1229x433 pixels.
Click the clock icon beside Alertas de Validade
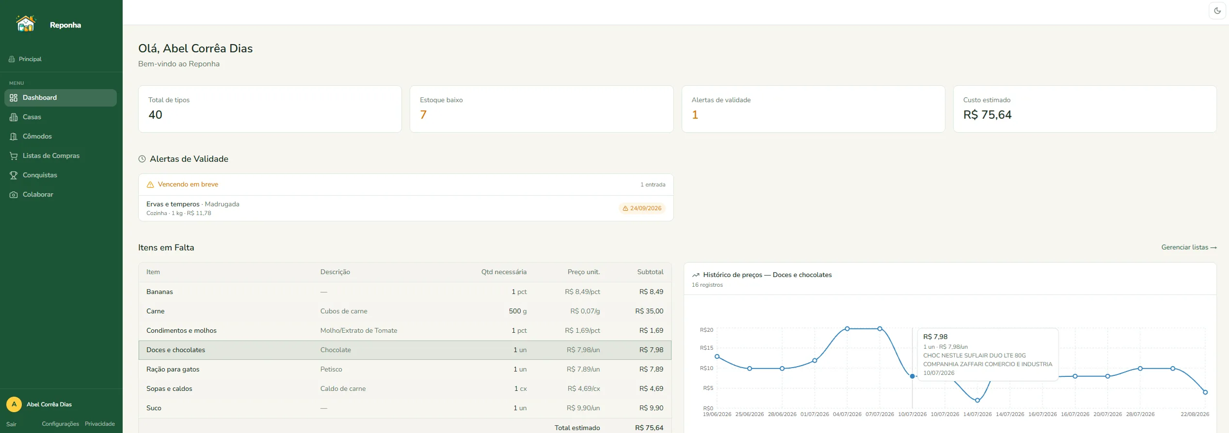pos(142,159)
